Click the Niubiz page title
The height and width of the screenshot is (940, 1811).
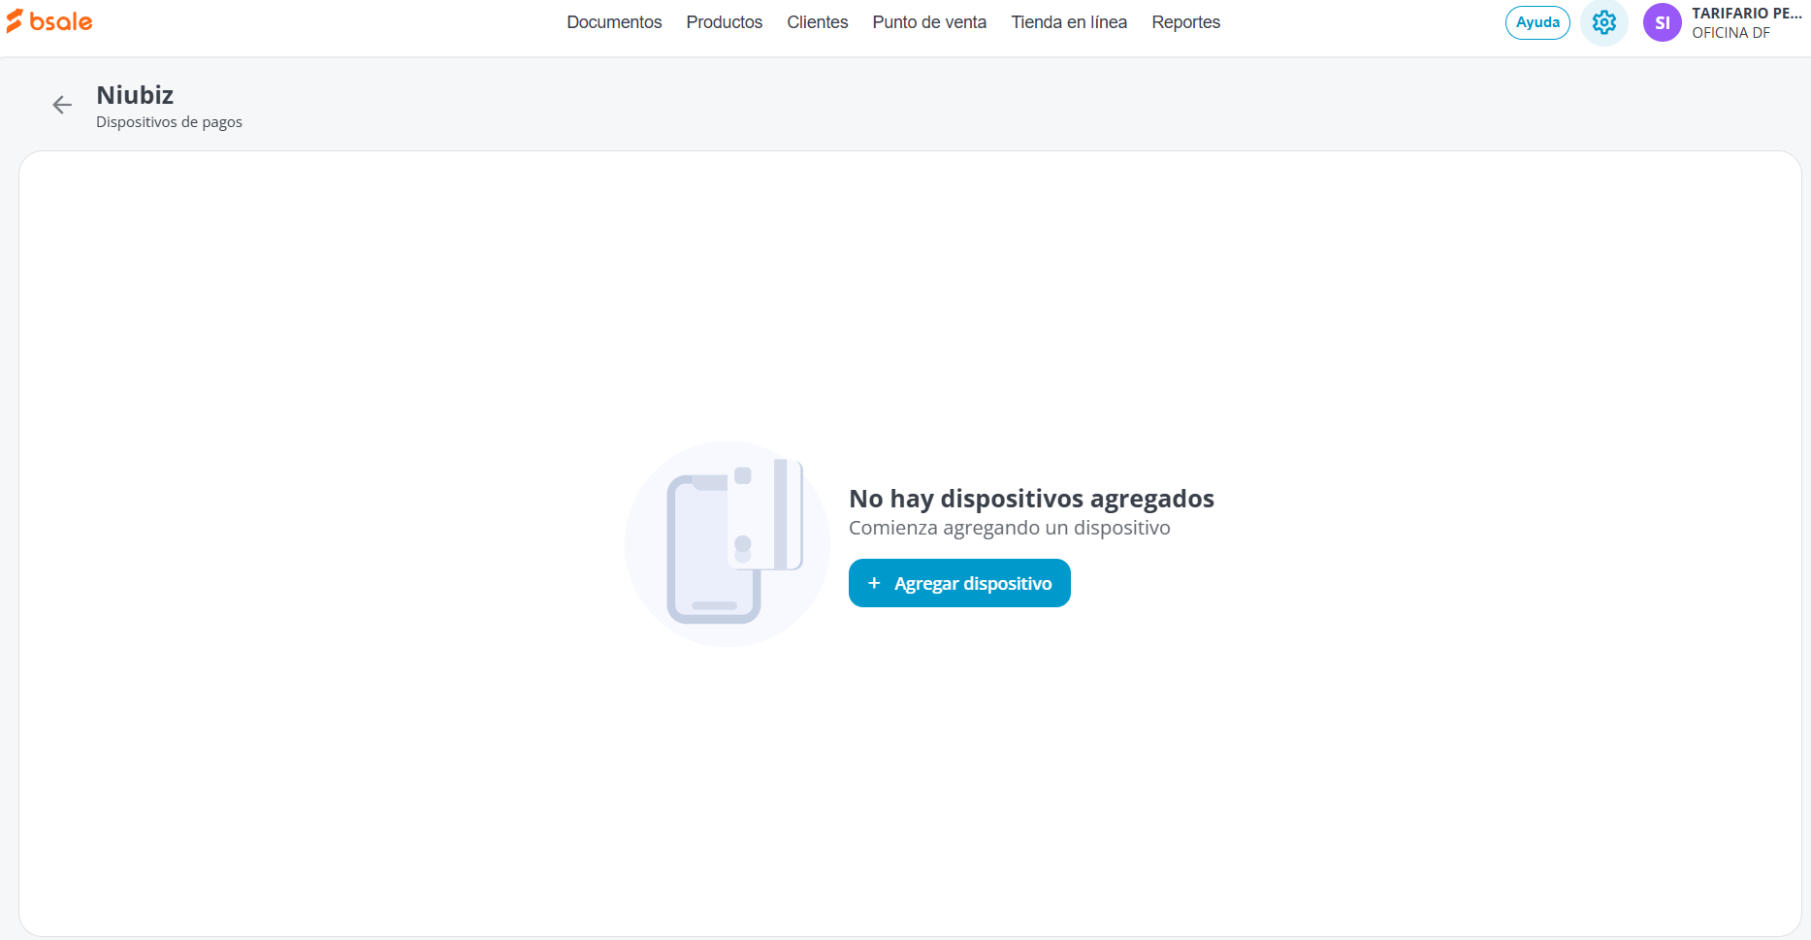[x=135, y=95]
